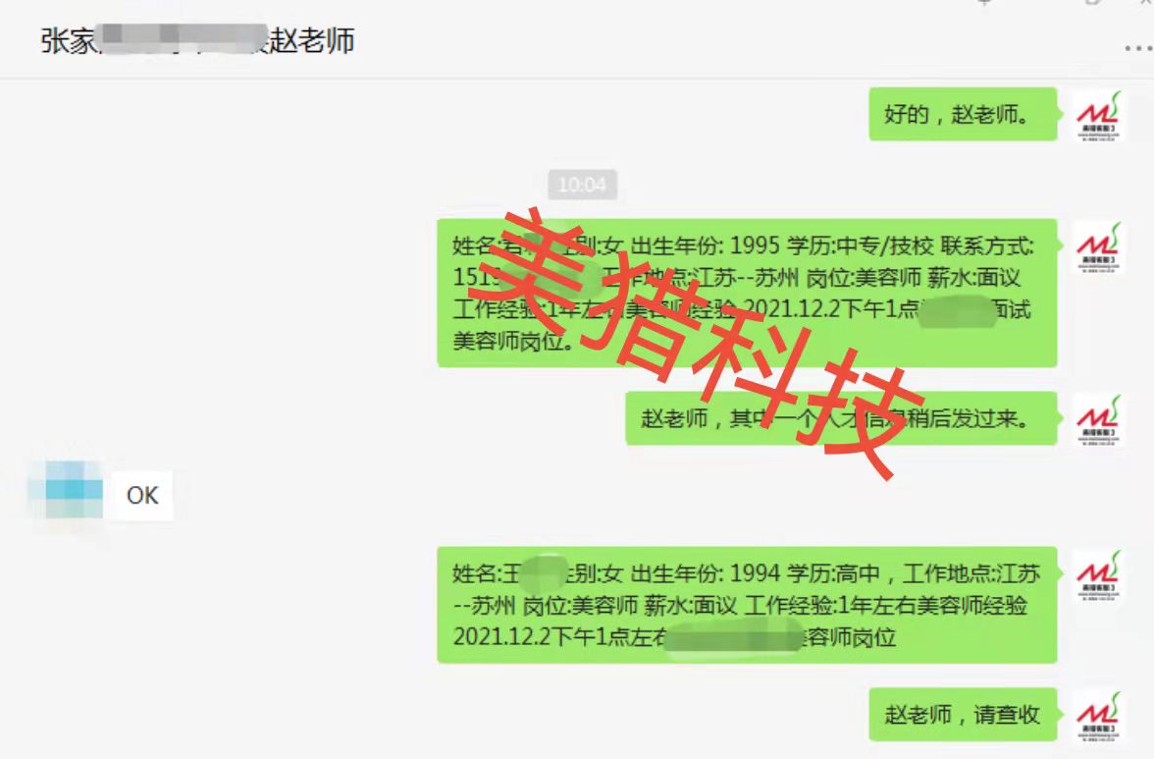Click the 10:04 timestamp label

[x=582, y=184]
